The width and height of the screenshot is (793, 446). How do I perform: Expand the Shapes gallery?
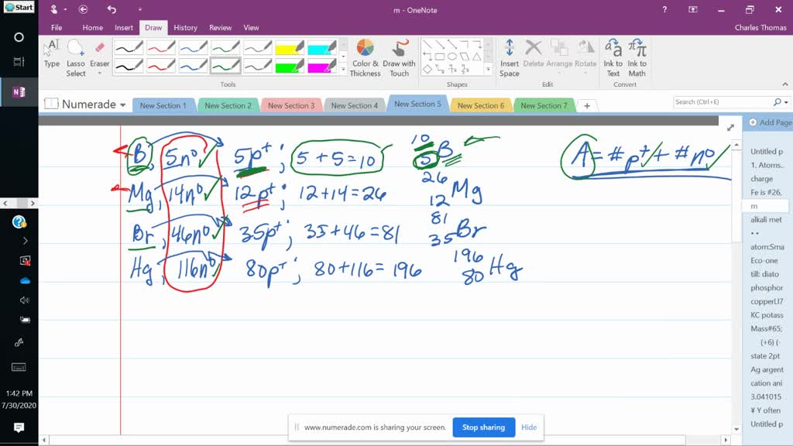(488, 68)
